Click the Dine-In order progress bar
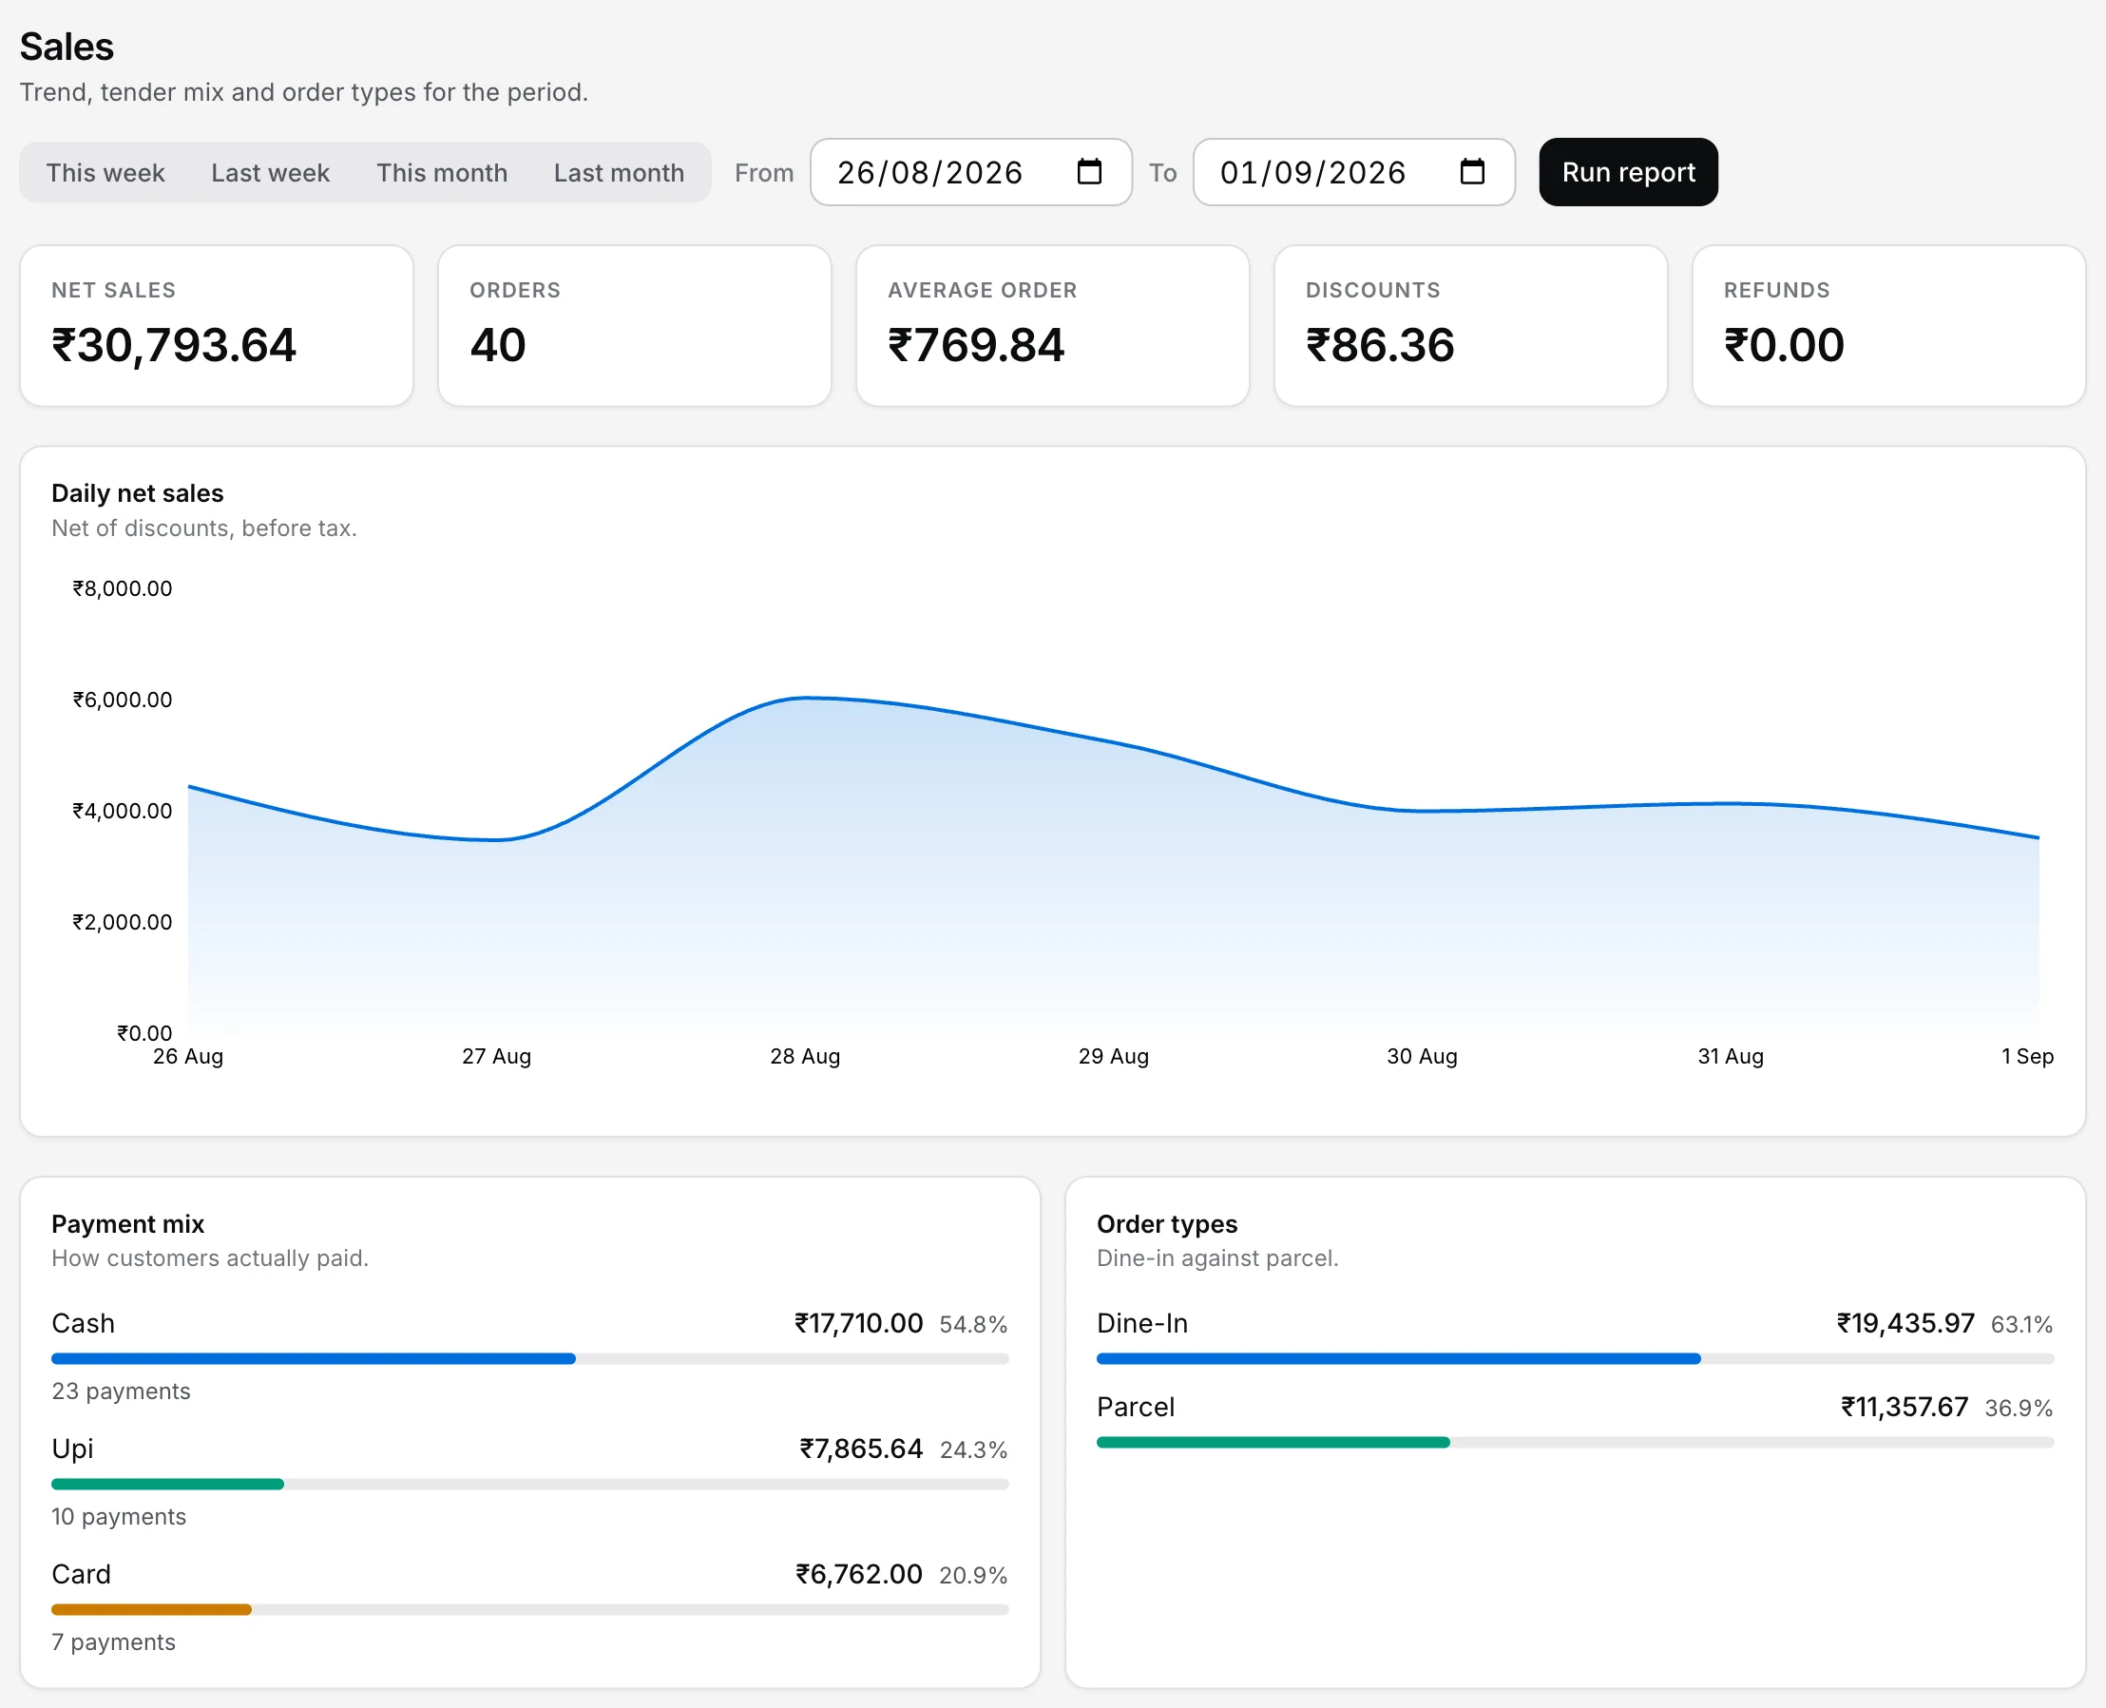The height and width of the screenshot is (1708, 2106). click(1575, 1359)
